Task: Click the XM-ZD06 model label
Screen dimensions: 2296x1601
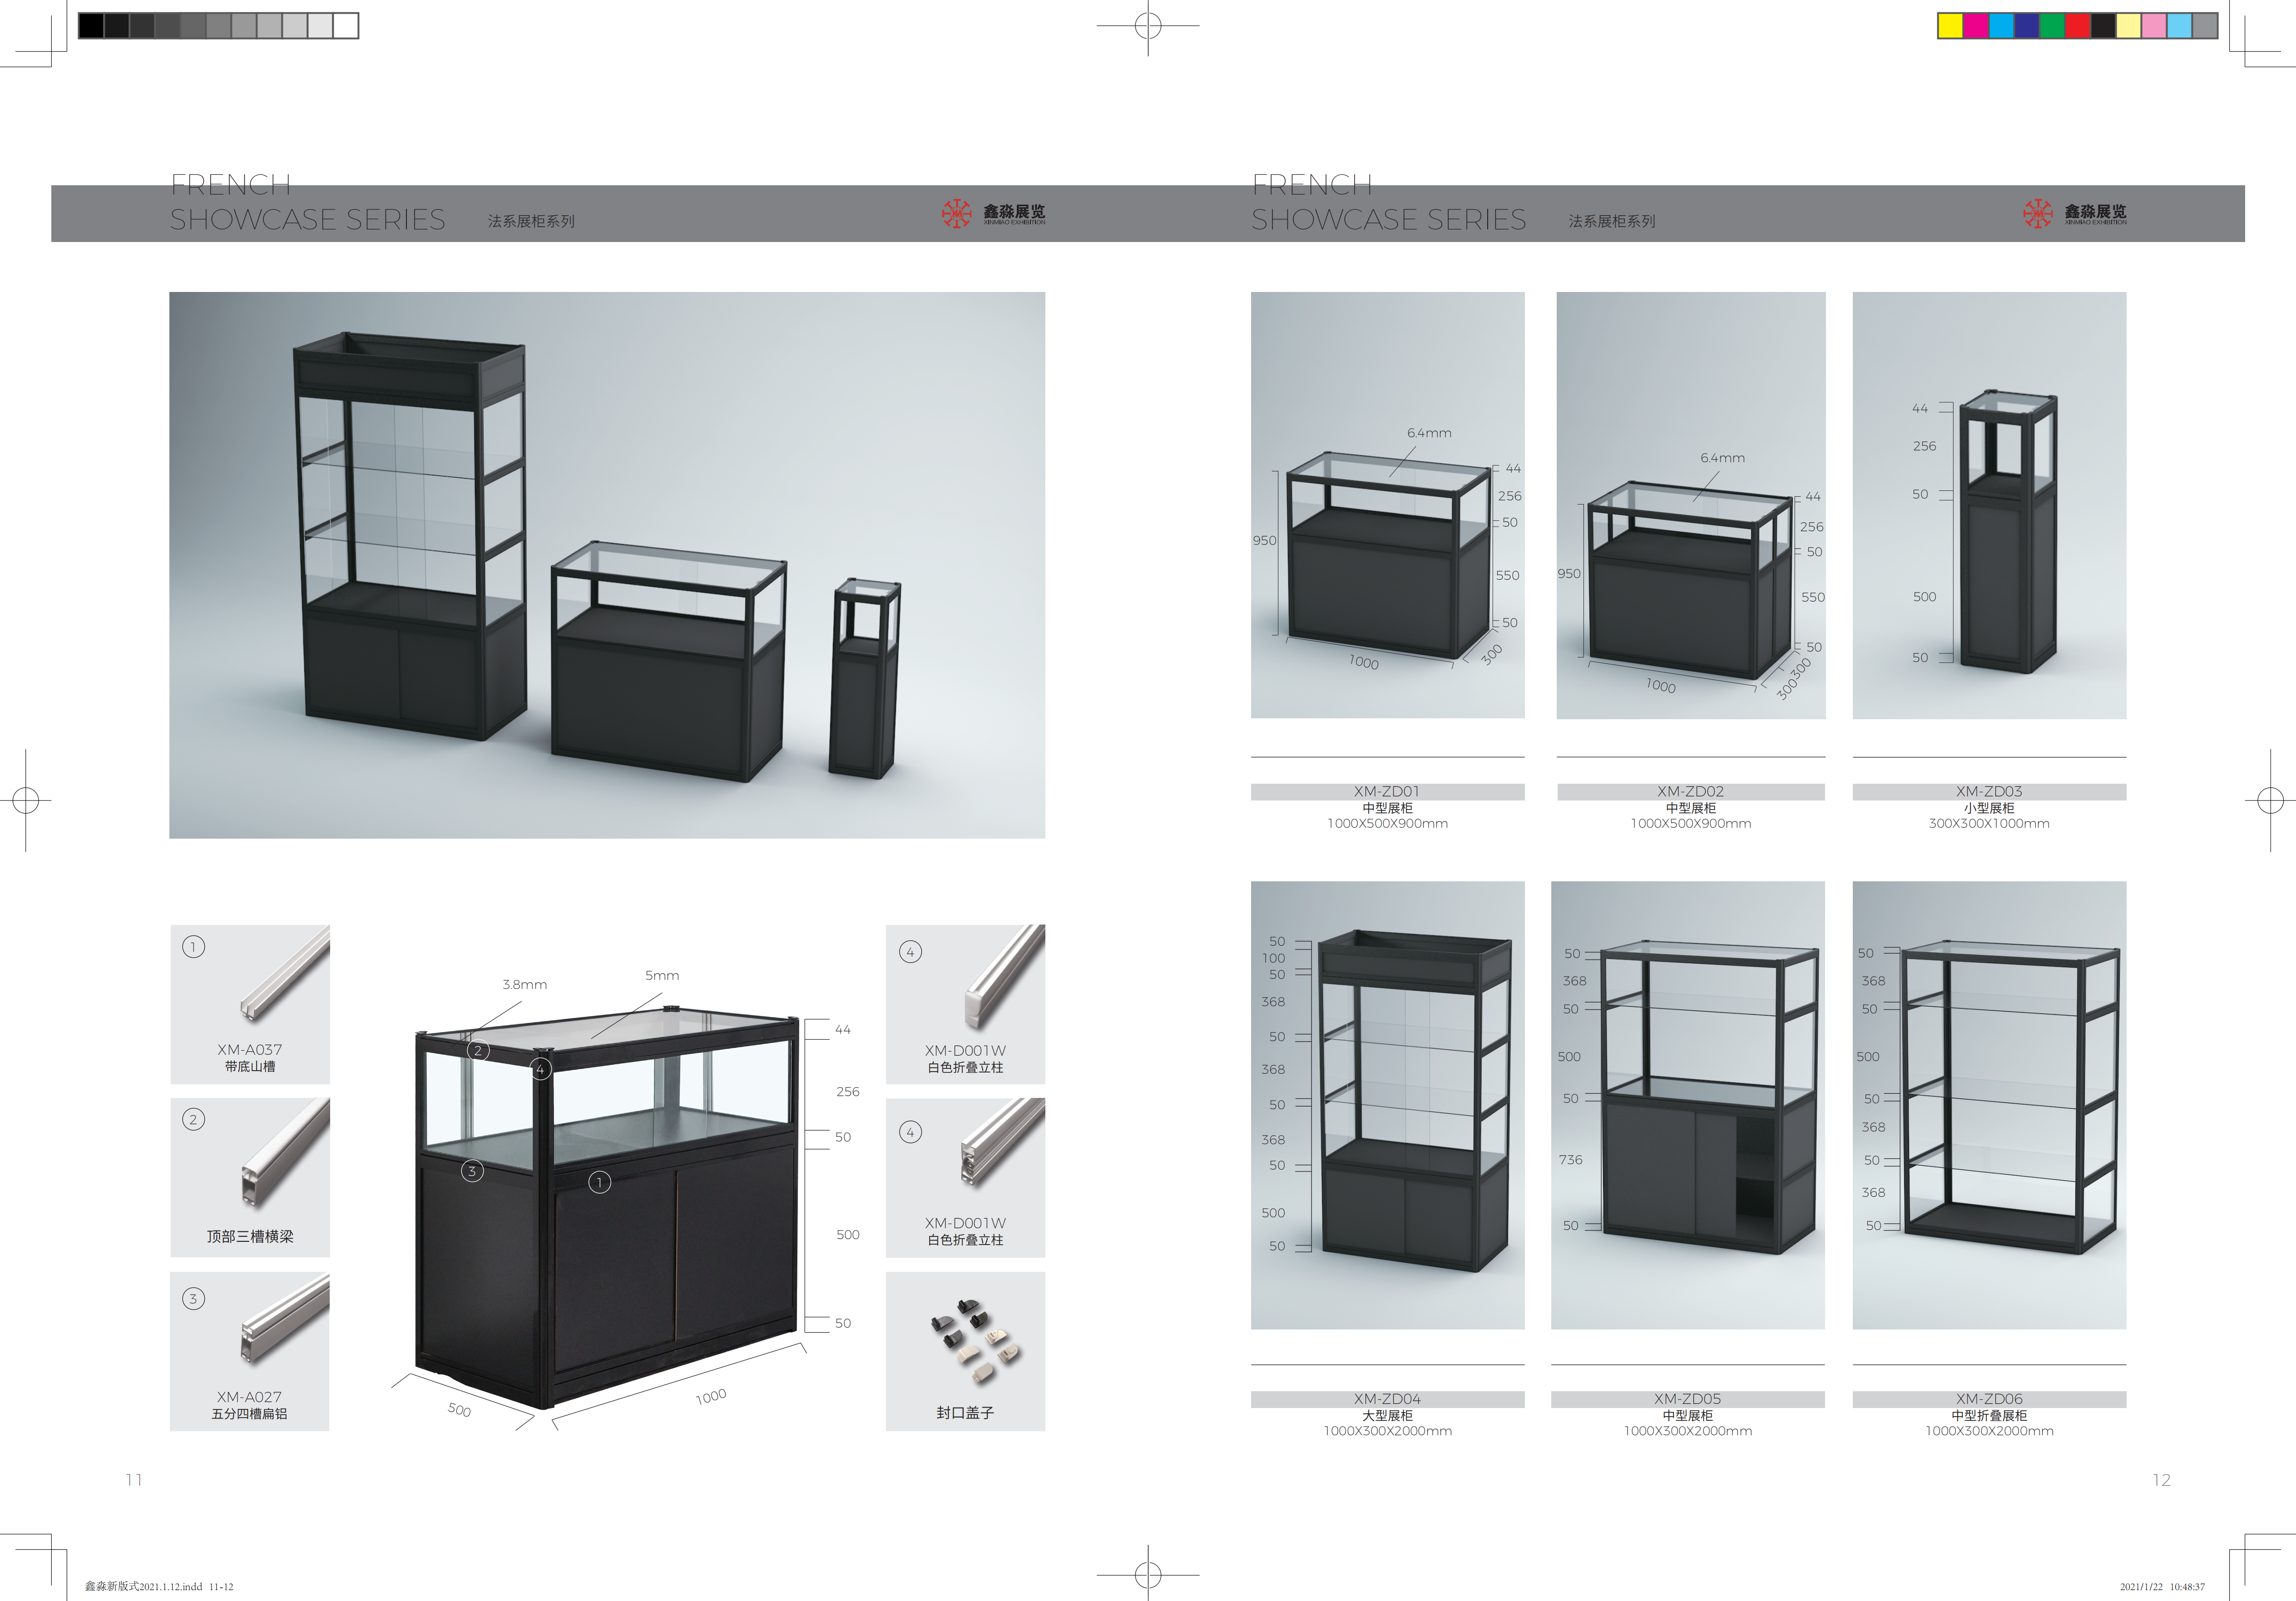Action: tap(1989, 1399)
